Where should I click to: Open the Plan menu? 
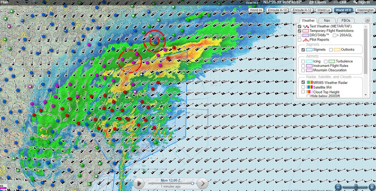tap(4, 2)
